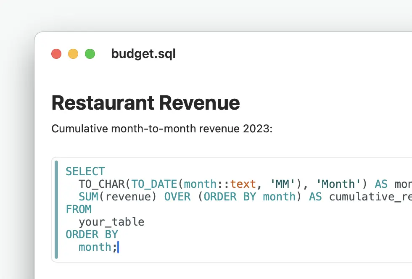Click the budget.sql window title
This screenshot has height=279, width=412.
tap(143, 54)
